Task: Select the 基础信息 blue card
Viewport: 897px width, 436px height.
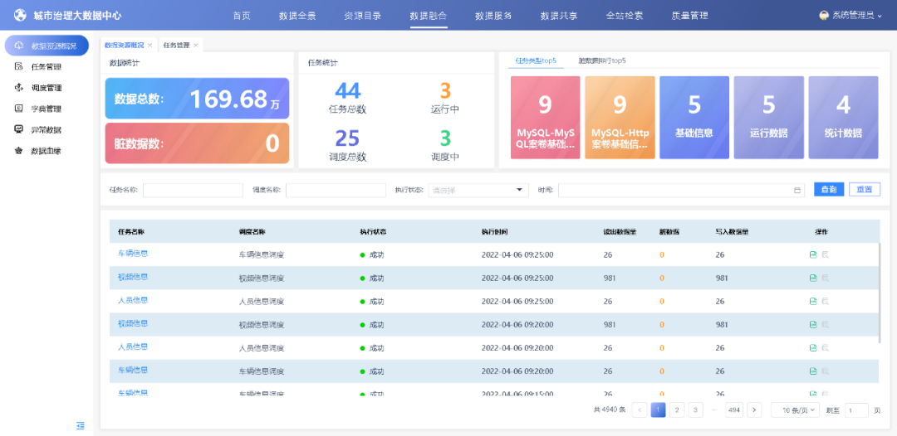Action: click(x=694, y=117)
